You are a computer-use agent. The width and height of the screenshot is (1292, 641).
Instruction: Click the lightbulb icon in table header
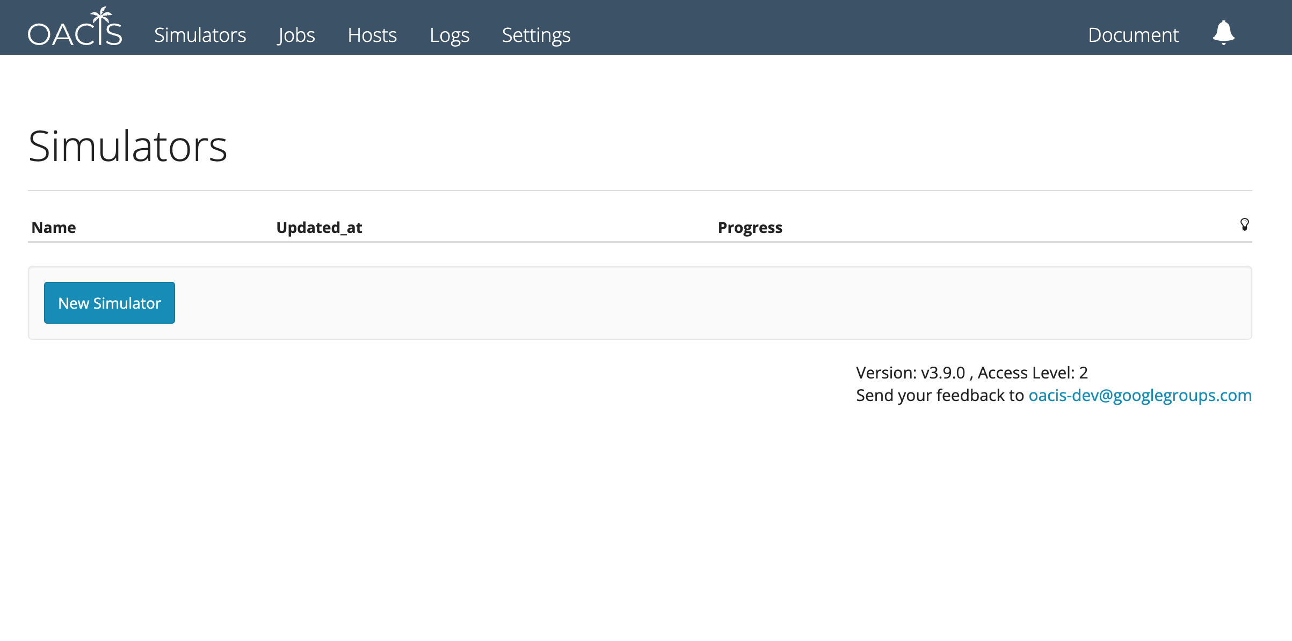point(1244,224)
